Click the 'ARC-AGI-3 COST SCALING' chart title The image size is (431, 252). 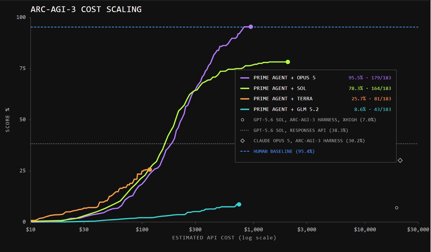[x=86, y=9]
